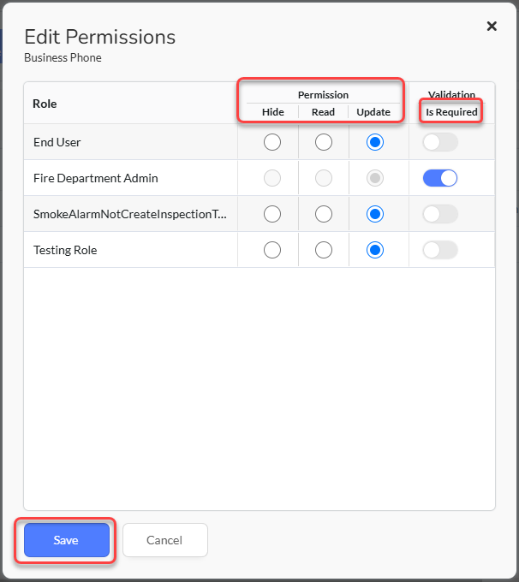This screenshot has width=519, height=582.
Task: Select Hide for SmokeAlarmNotCreateInspectionT role
Action: pos(272,214)
